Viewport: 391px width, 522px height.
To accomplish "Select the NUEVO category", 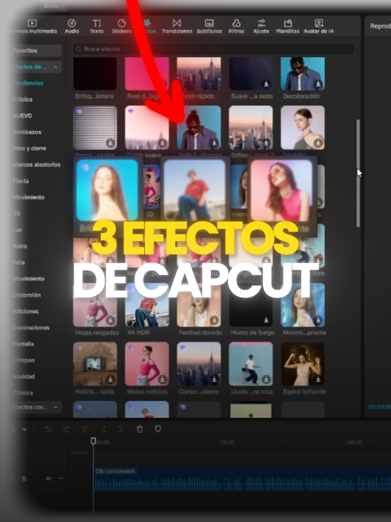I will pyautogui.click(x=22, y=116).
